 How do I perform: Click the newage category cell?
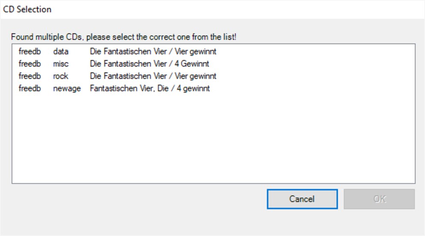(x=67, y=88)
